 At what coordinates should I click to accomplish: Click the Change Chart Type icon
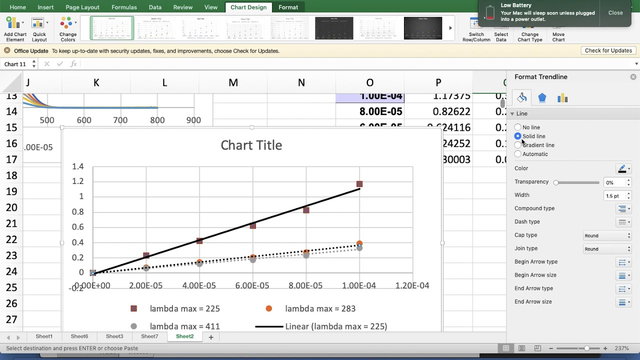[529, 29]
